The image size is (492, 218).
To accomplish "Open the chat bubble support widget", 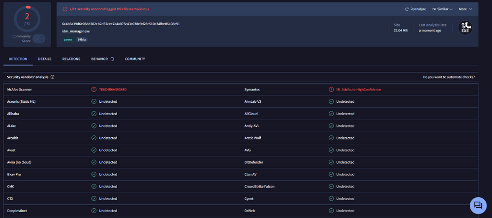I will click(478, 206).
